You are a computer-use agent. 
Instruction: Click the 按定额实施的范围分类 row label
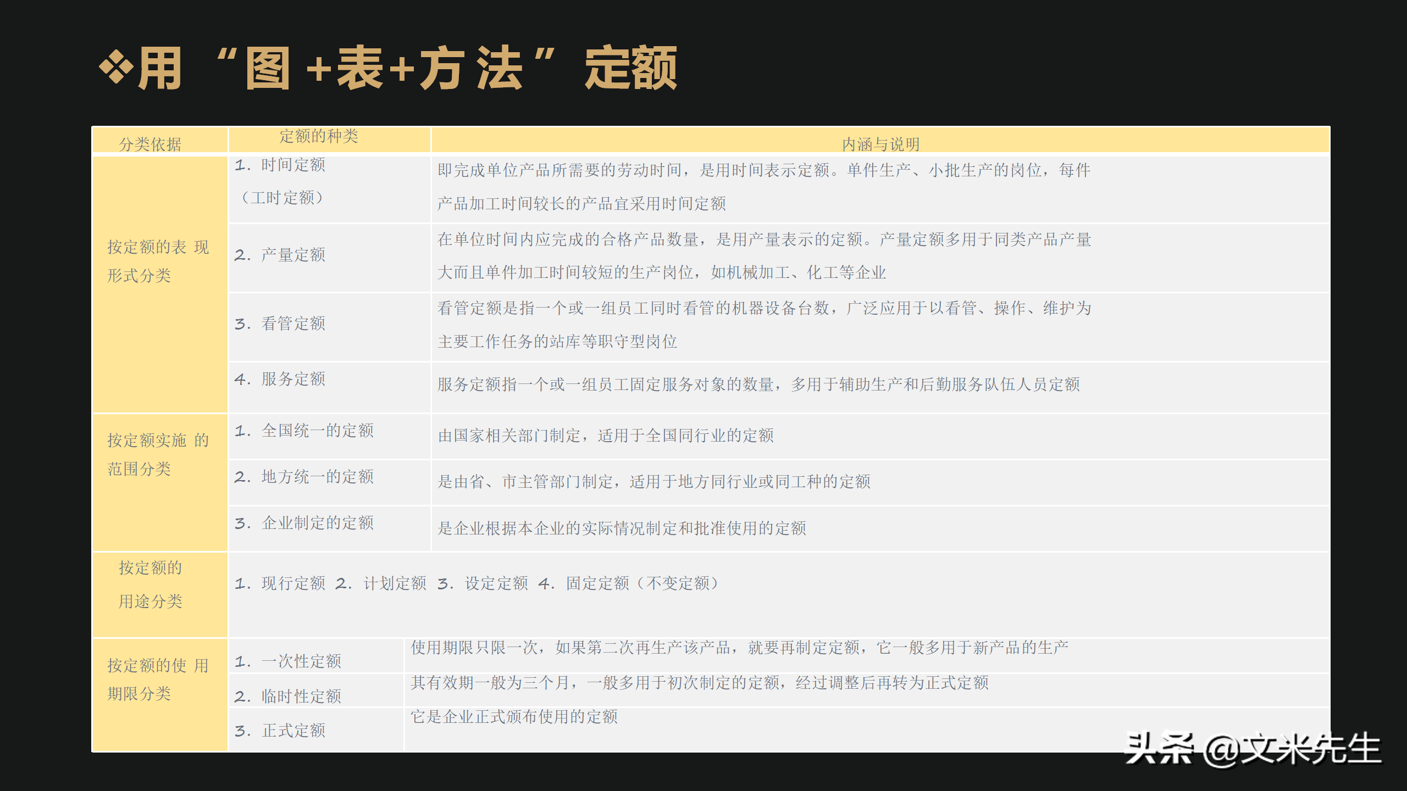pyautogui.click(x=158, y=455)
